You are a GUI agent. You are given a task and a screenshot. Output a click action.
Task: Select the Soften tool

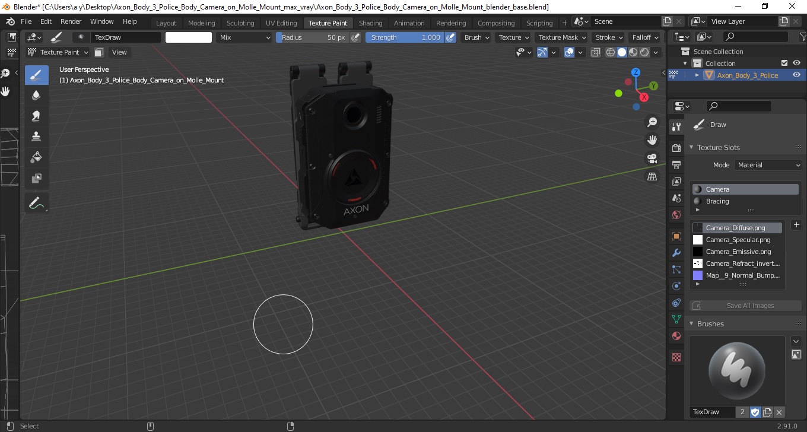(36, 95)
